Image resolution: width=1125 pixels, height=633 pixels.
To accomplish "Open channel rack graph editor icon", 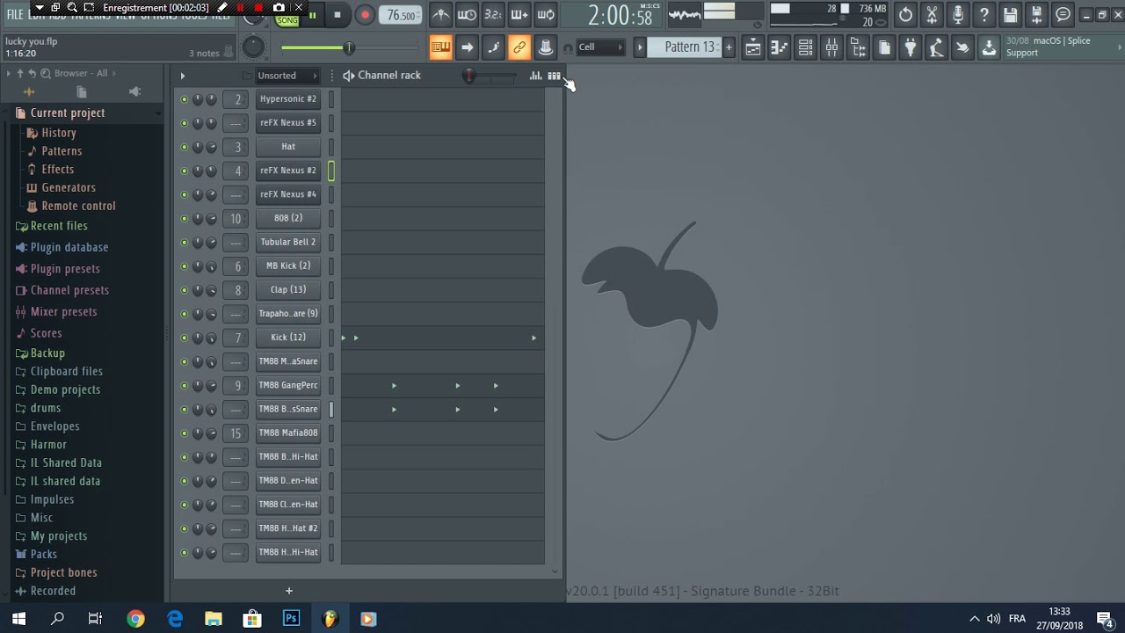I will point(535,76).
